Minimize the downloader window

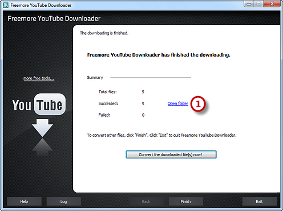pos(249,4)
